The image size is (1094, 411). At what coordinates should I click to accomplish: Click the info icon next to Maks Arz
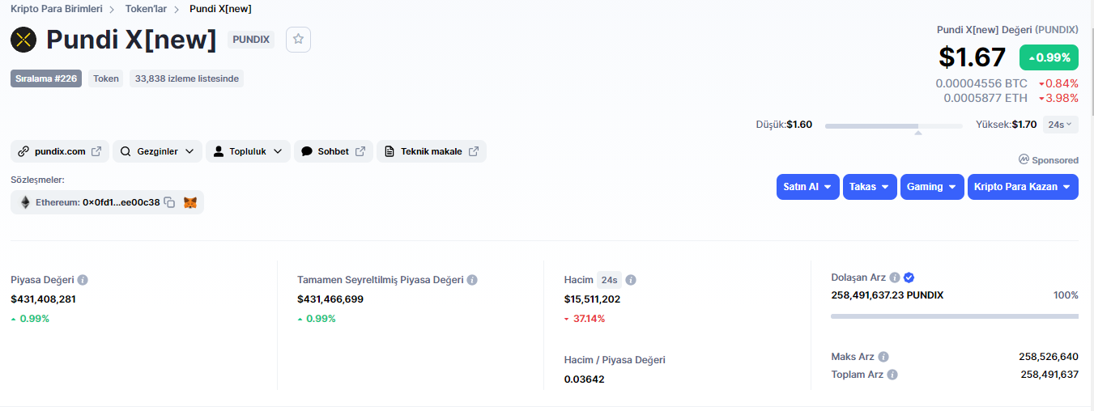click(883, 357)
